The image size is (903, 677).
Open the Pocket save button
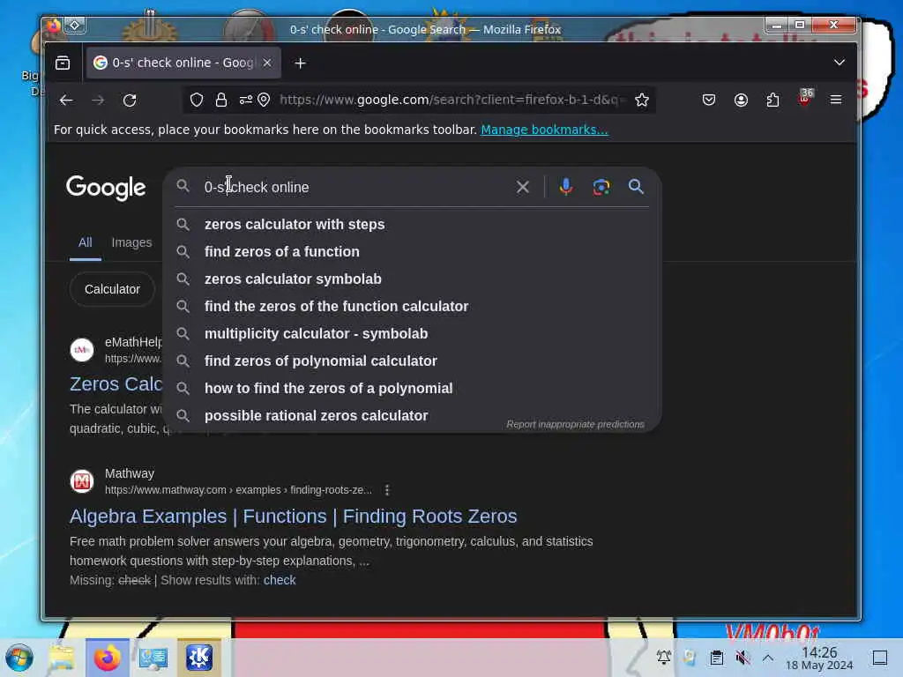pyautogui.click(x=709, y=100)
